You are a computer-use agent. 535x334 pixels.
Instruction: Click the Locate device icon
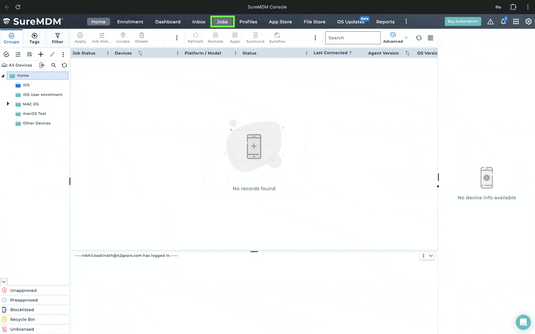point(123,37)
